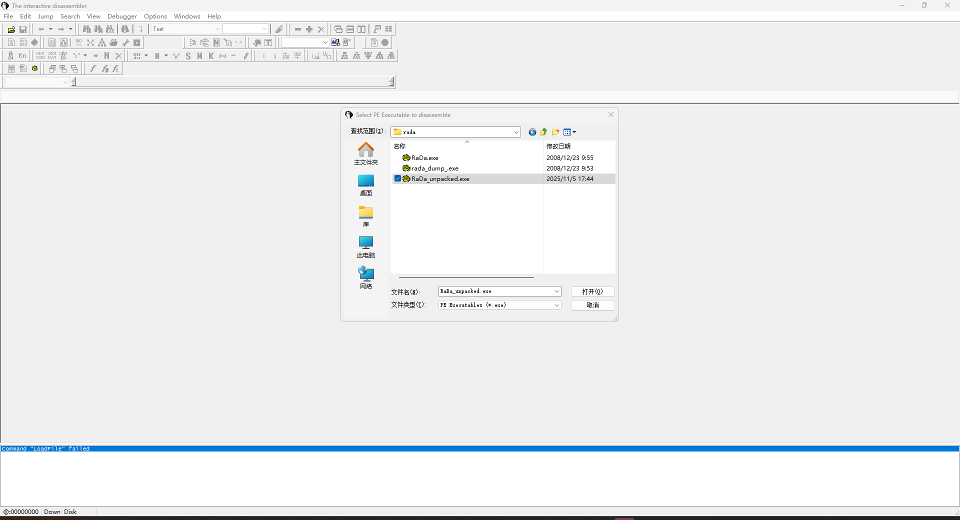Open the File menu

8,16
